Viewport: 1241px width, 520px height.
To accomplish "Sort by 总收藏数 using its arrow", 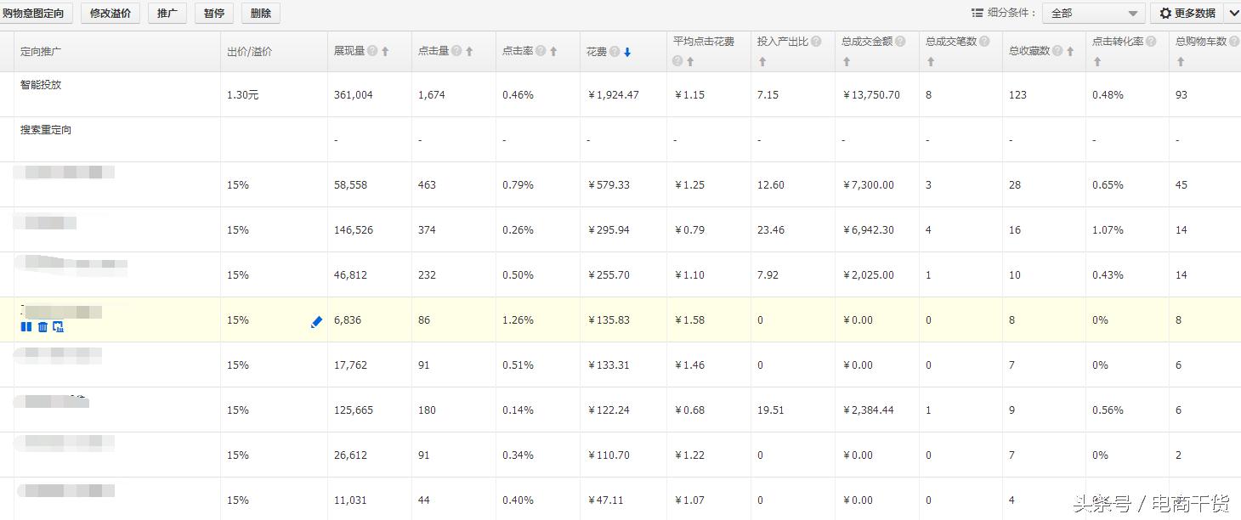I will [x=1070, y=52].
